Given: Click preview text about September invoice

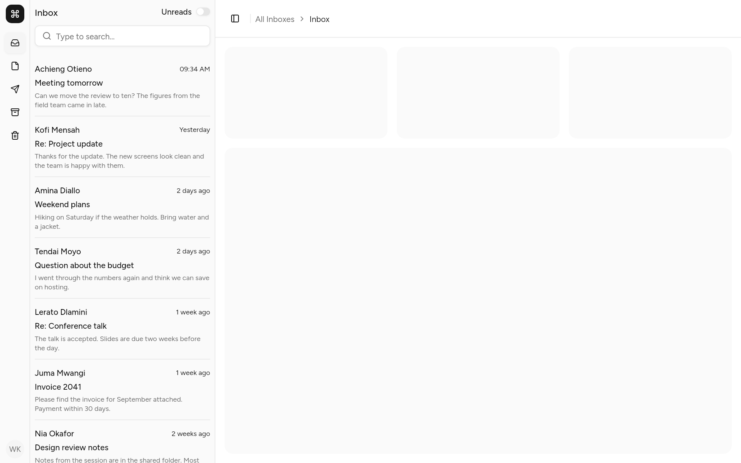Looking at the screenshot, I should tap(108, 404).
